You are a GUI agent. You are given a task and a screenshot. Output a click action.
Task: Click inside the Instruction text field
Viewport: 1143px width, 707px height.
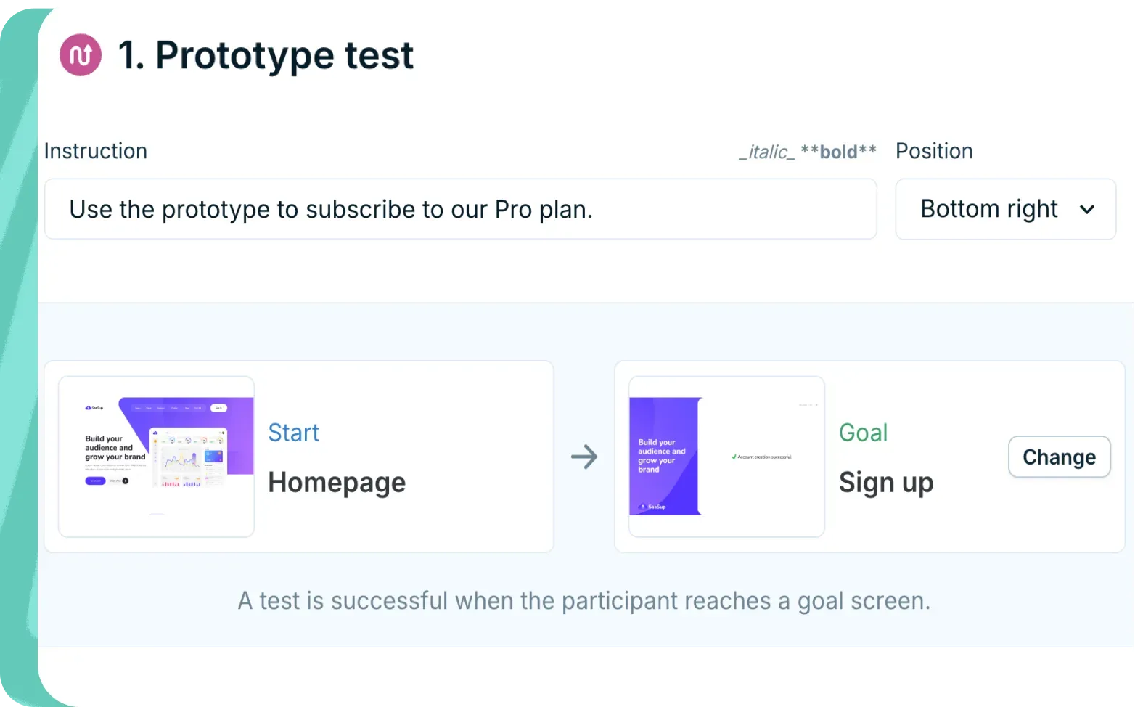pos(461,209)
